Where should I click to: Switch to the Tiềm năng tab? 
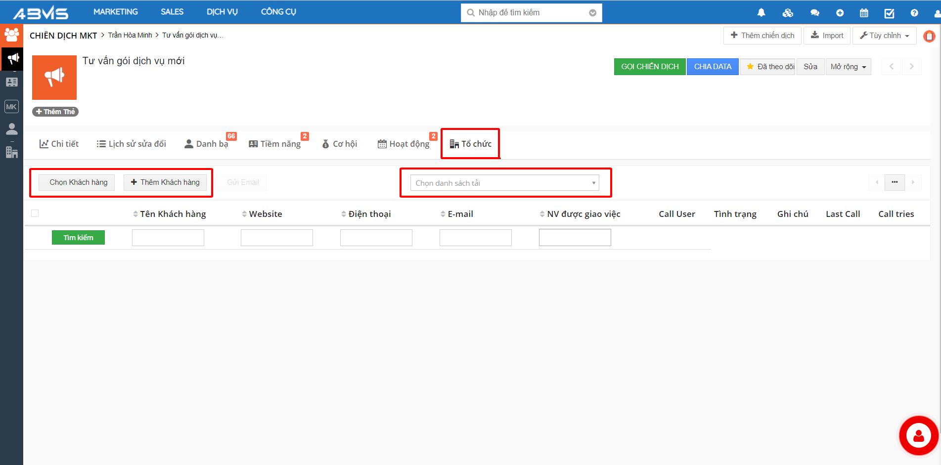point(275,144)
